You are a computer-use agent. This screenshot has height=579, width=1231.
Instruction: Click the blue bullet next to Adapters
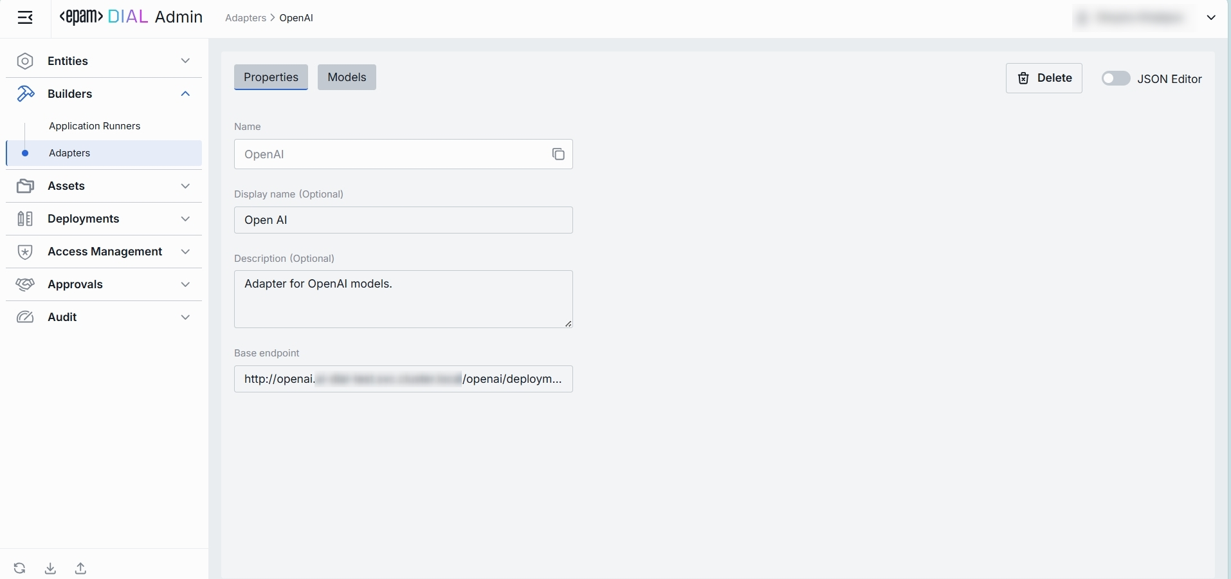click(25, 153)
